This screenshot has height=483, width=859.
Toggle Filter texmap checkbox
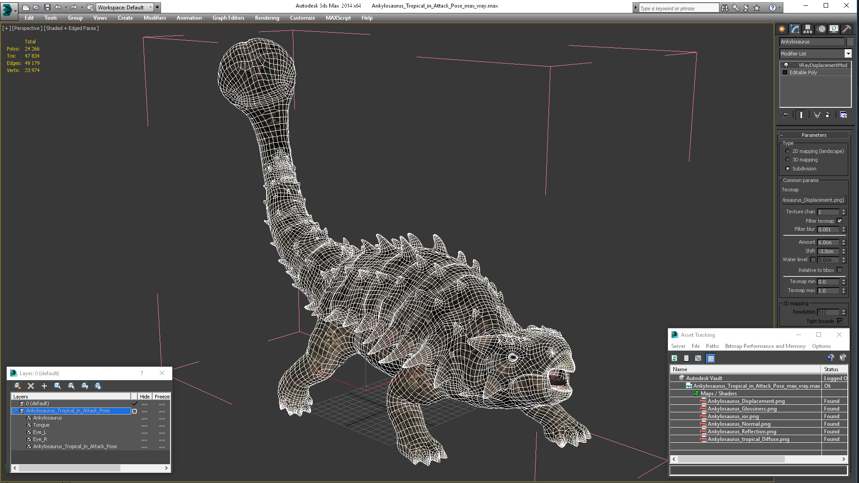tap(839, 220)
